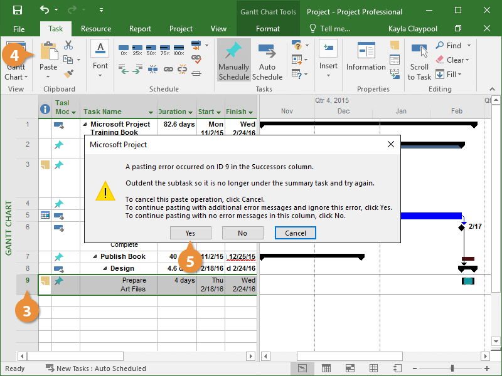The height and width of the screenshot is (376, 502).
Task: Click the Cut scissors icon
Action: pyautogui.click(x=68, y=45)
